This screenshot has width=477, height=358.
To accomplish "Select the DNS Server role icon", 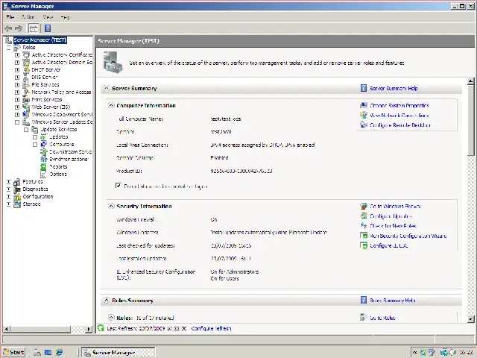I will pos(26,78).
